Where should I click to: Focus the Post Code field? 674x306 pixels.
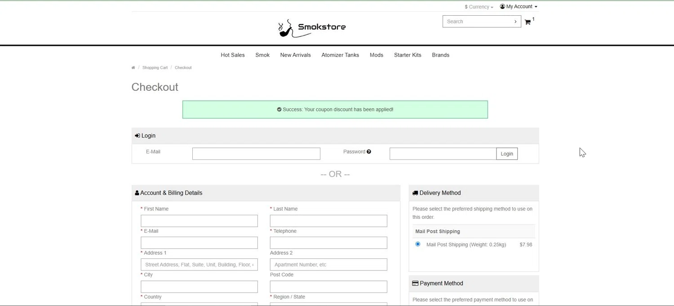pyautogui.click(x=328, y=287)
